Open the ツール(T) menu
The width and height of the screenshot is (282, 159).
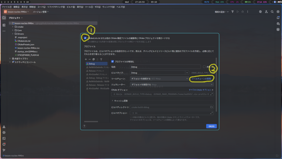pyautogui.click(x=89, y=7)
